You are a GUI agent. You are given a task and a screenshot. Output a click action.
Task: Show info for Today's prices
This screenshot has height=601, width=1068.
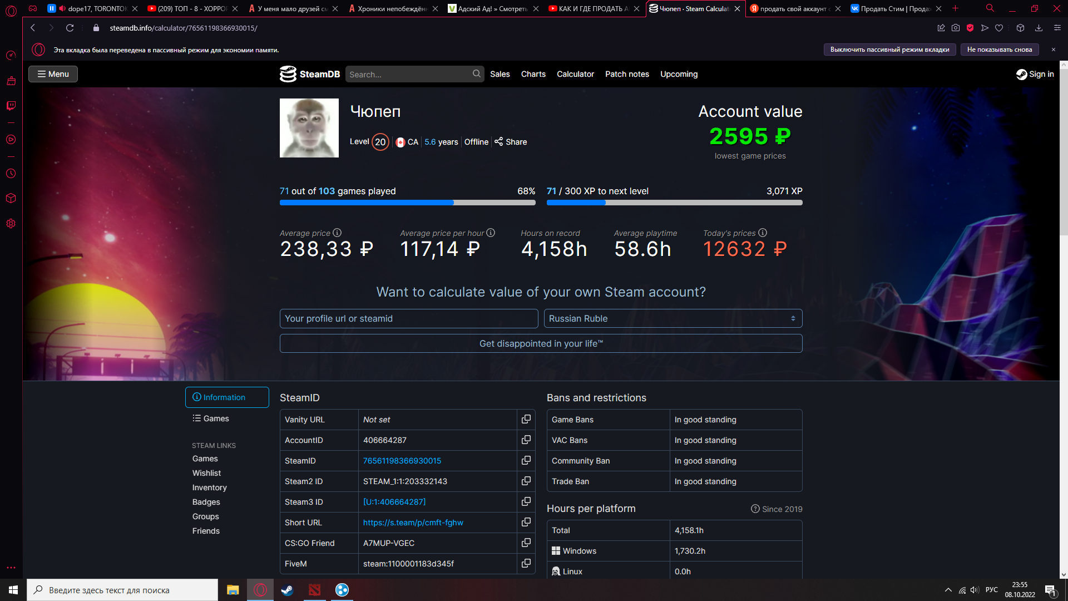[763, 233]
